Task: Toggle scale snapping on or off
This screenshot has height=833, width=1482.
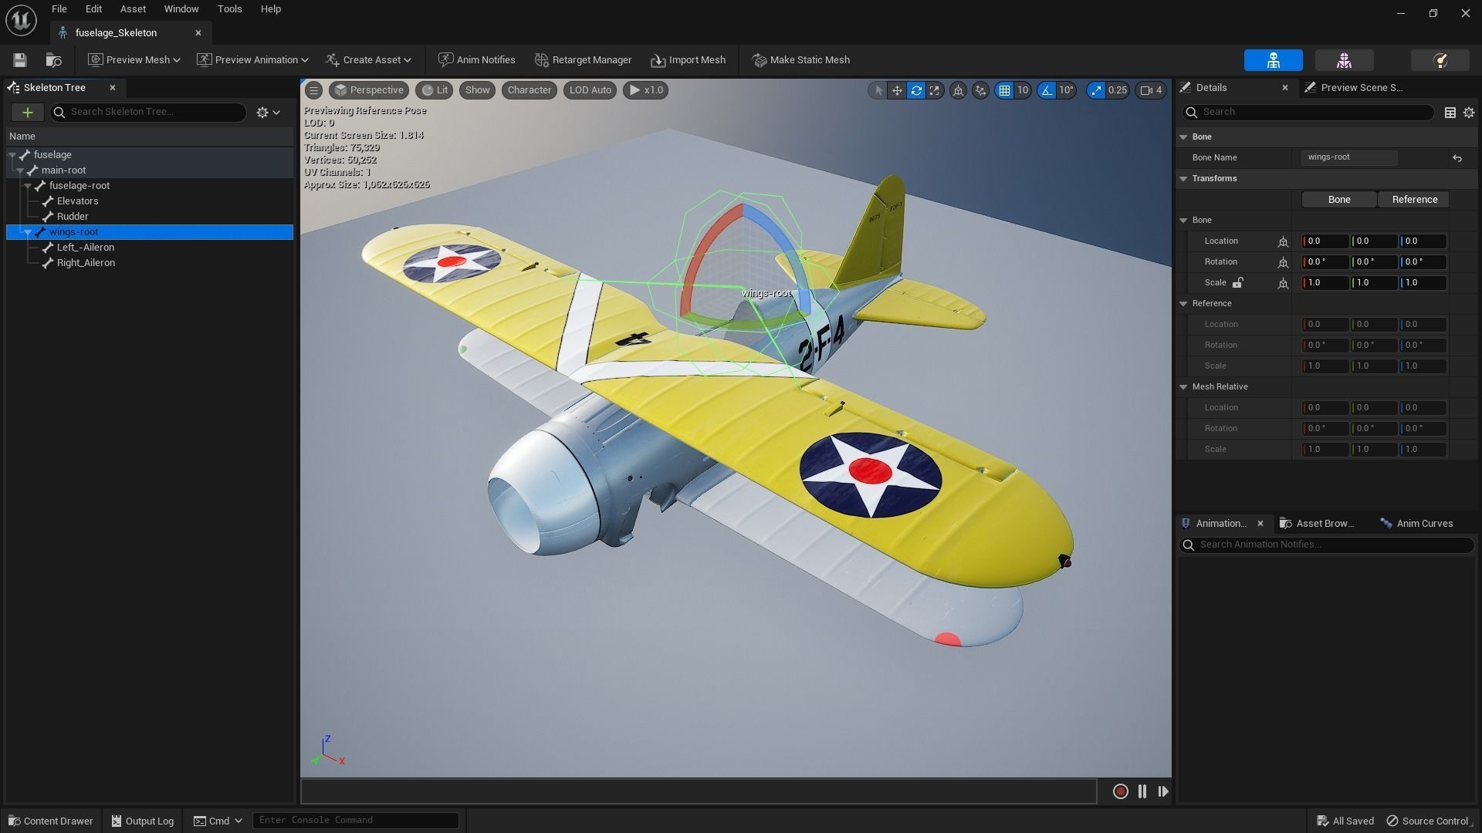Action: point(1096,90)
